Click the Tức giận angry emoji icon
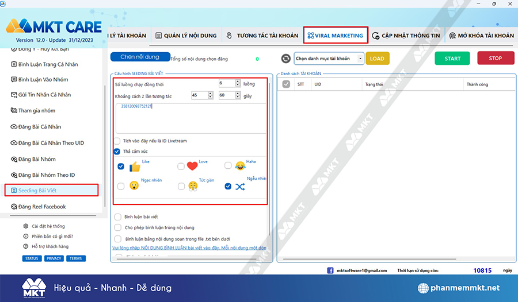 click(193, 186)
